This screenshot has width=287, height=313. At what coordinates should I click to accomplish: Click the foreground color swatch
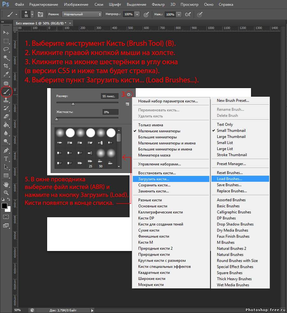(4, 206)
